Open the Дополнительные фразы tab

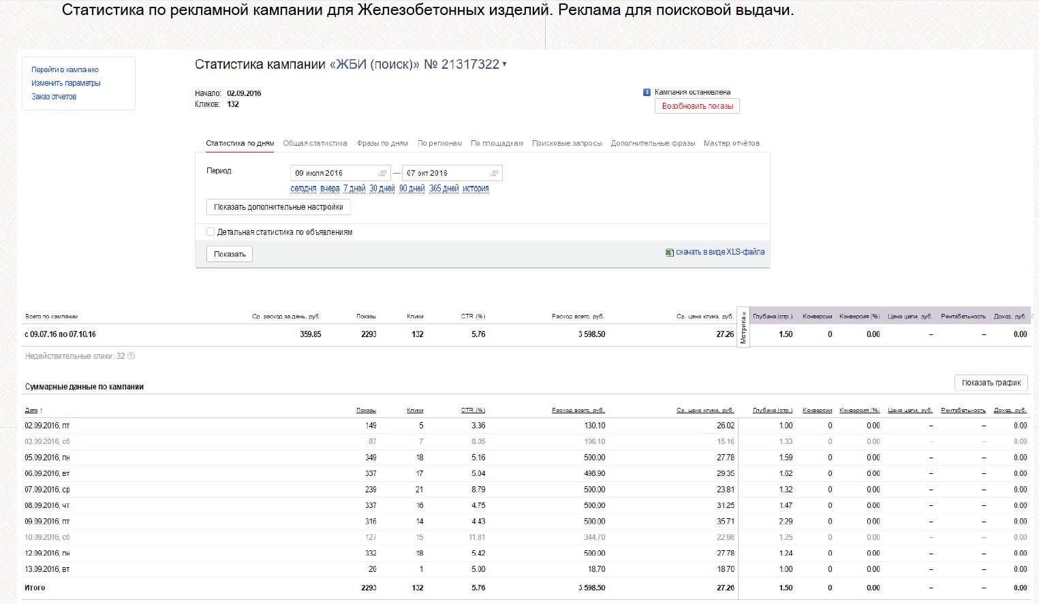[x=653, y=144]
